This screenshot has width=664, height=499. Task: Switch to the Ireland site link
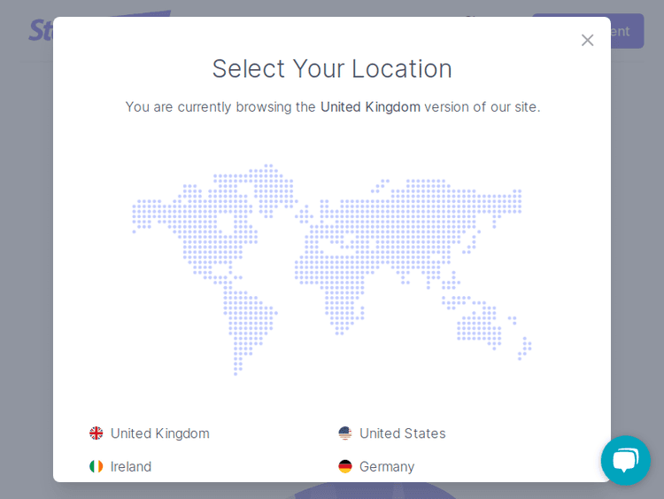pos(131,466)
